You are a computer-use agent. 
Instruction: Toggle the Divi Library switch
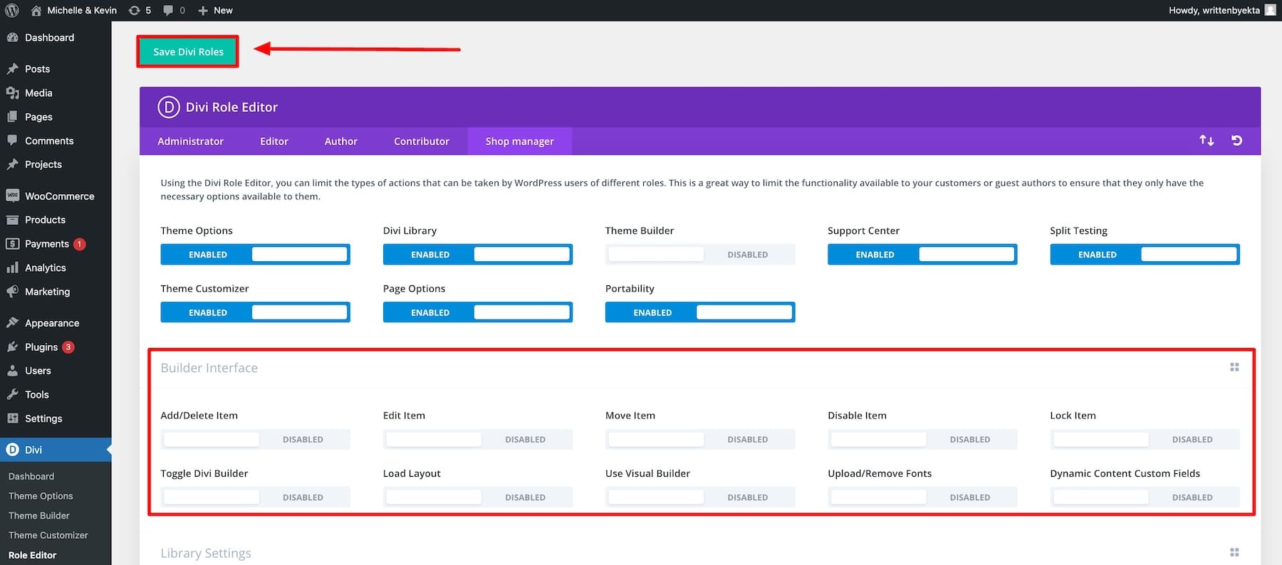(x=477, y=255)
